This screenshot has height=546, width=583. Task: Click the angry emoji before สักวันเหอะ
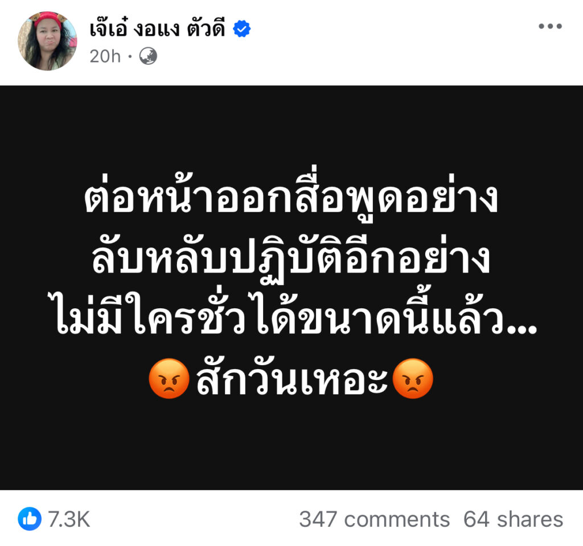point(169,378)
